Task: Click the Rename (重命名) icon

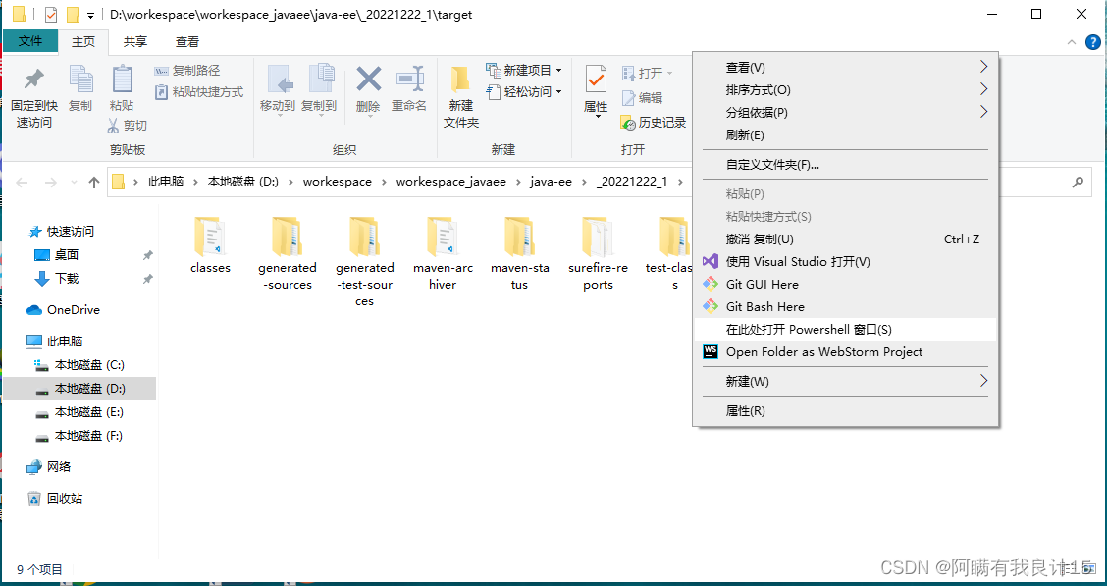Action: coord(409,80)
